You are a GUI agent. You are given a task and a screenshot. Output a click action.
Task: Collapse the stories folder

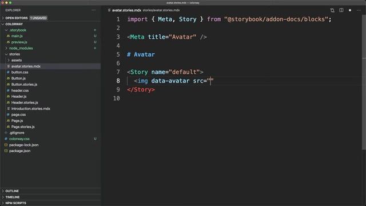(x=6, y=54)
